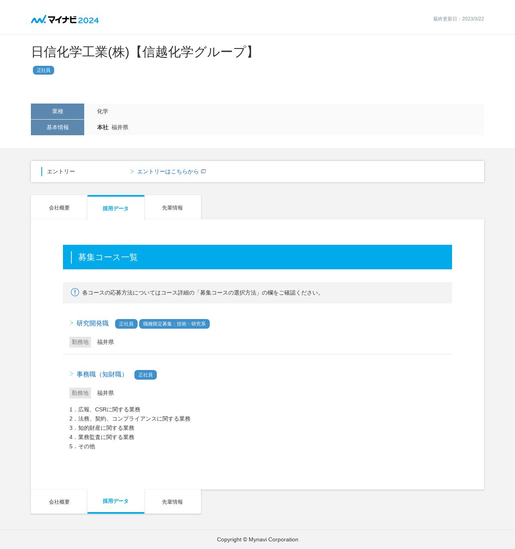Click the 正社員 badge next to 事務職（知財職）
The width and height of the screenshot is (515, 549).
point(146,375)
